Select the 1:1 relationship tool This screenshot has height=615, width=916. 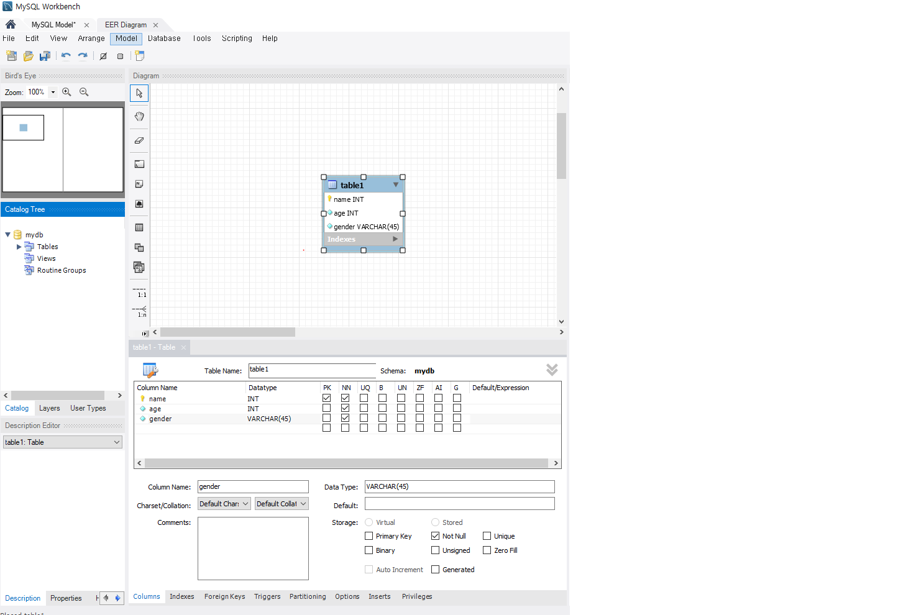(139, 292)
